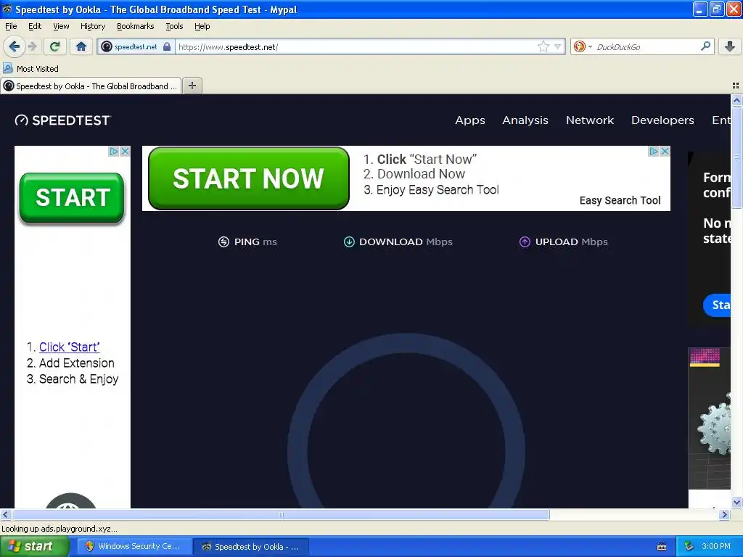Image resolution: width=743 pixels, height=557 pixels.
Task: Open the Network navigation link
Action: (590, 120)
